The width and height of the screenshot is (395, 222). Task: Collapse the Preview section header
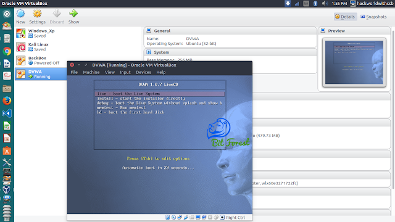(x=354, y=31)
